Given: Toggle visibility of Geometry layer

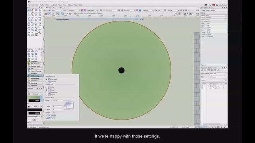Looking at the screenshot, I should coord(202,86).
